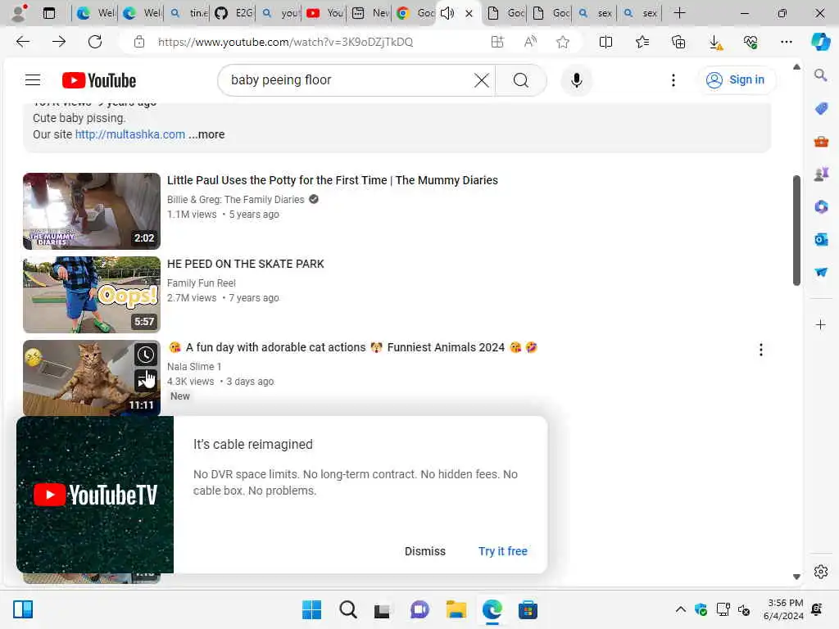
Task: Click the magnifier search button on YouTube
Action: tap(520, 80)
